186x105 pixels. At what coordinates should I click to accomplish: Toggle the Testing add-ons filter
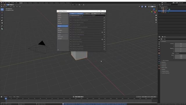87,14
